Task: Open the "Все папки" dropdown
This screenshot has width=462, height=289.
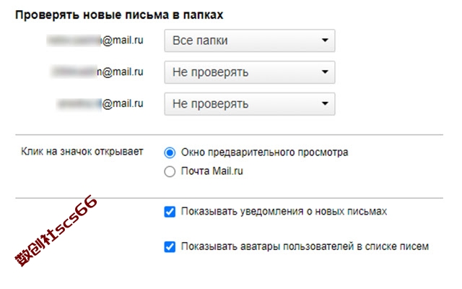Action: (x=250, y=40)
